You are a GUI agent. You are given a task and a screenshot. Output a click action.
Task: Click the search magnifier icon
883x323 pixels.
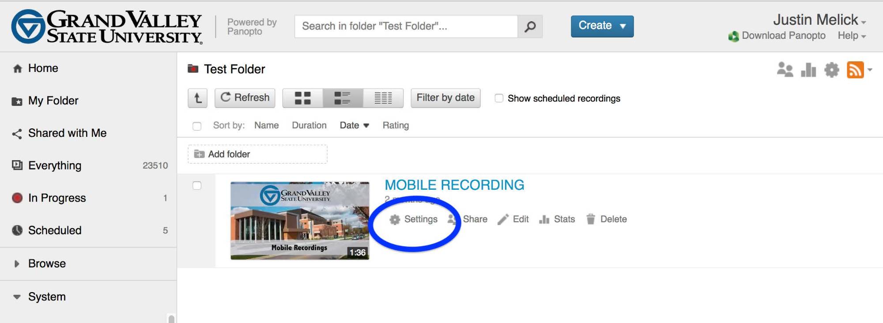(530, 26)
